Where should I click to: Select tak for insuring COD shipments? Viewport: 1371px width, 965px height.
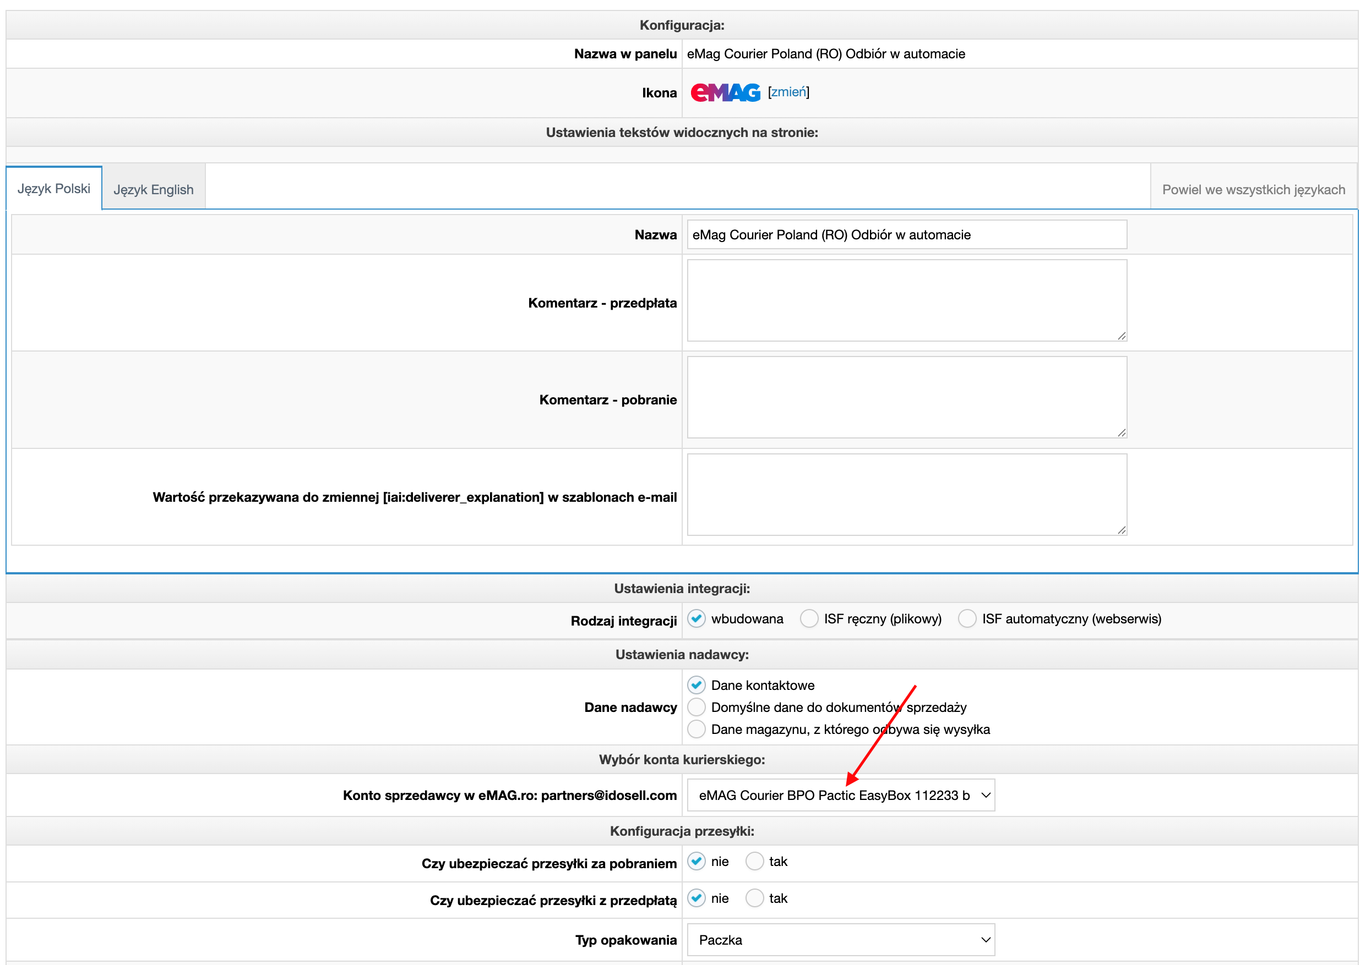(754, 861)
